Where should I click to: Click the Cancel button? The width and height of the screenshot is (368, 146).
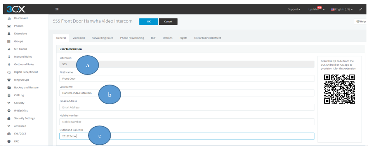point(168,22)
